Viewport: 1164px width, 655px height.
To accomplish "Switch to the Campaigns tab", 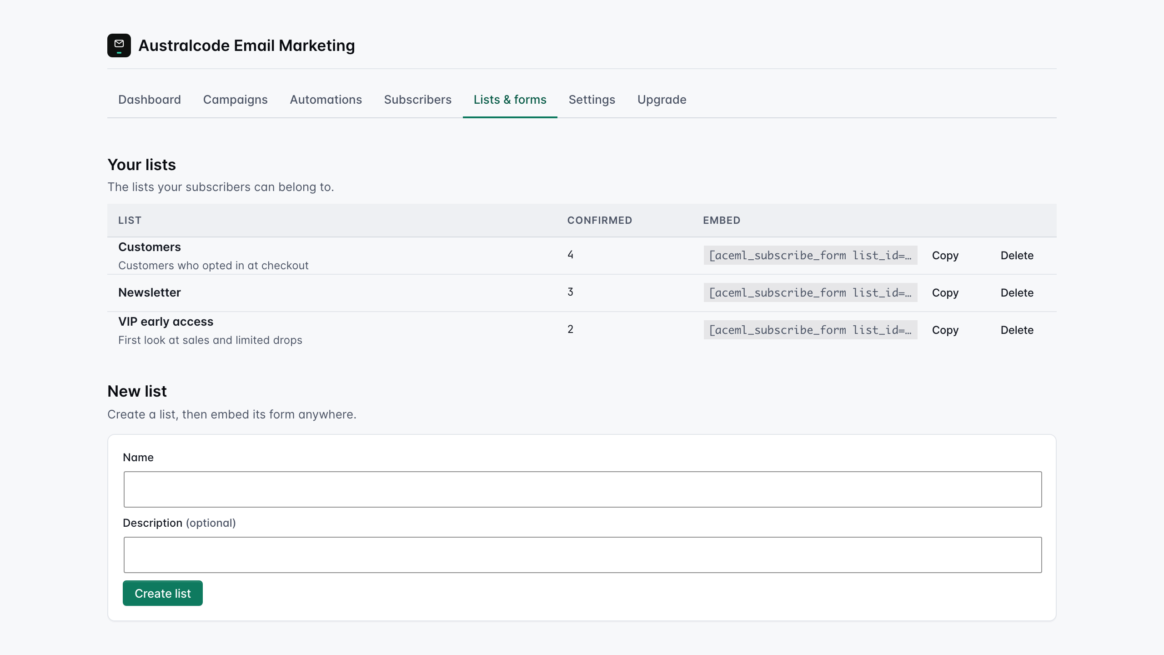I will pos(236,100).
